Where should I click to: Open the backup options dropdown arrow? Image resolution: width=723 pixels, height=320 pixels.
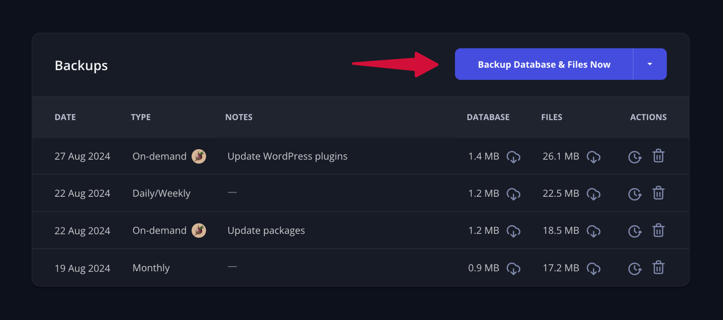[650, 64]
